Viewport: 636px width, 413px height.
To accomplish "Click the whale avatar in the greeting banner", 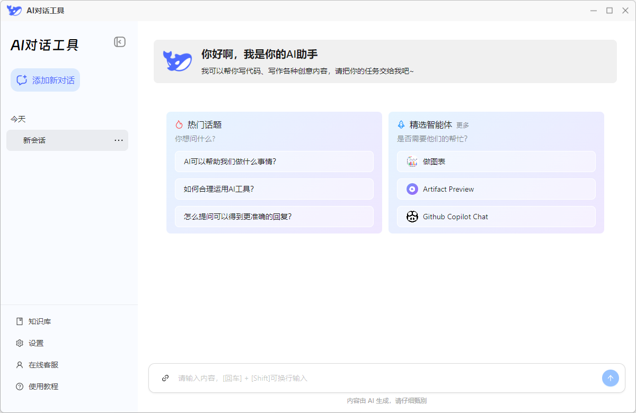I will 178,61.
